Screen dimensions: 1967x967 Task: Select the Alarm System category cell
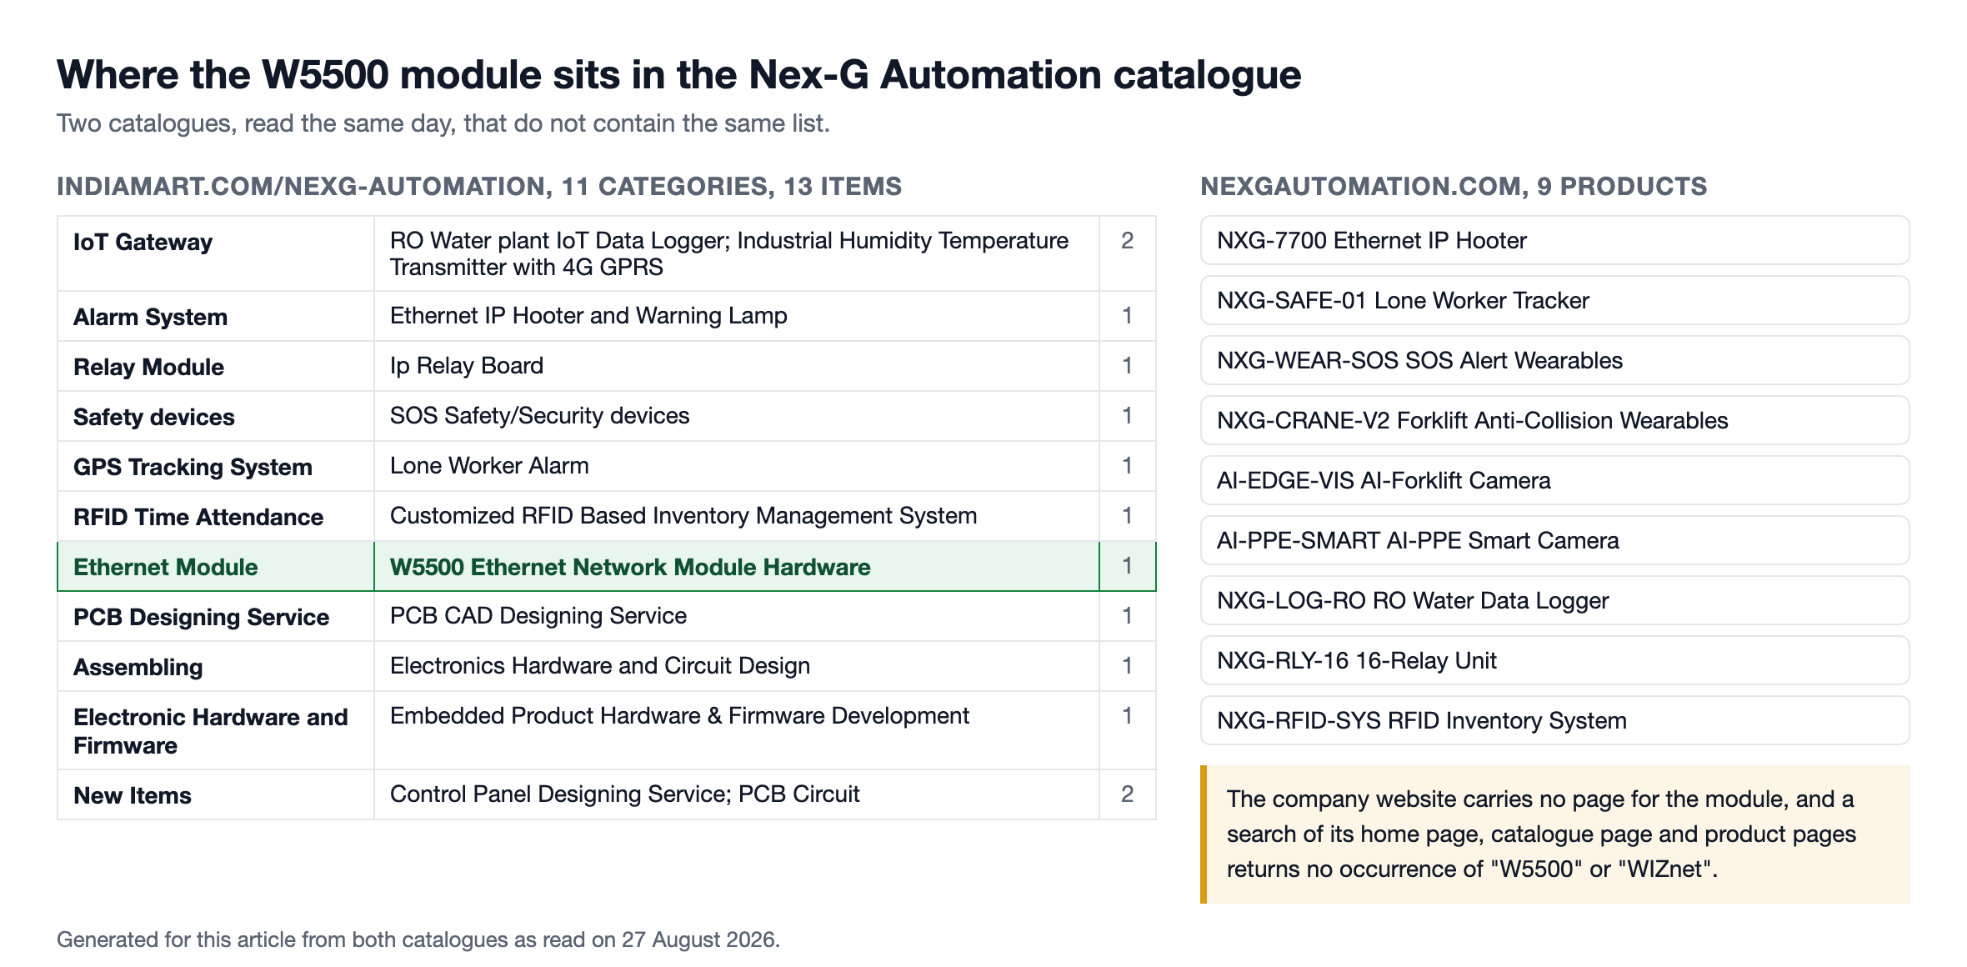tap(216, 316)
